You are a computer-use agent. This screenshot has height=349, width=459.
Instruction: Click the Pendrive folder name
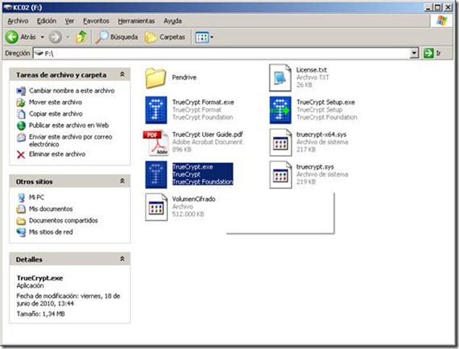(184, 77)
